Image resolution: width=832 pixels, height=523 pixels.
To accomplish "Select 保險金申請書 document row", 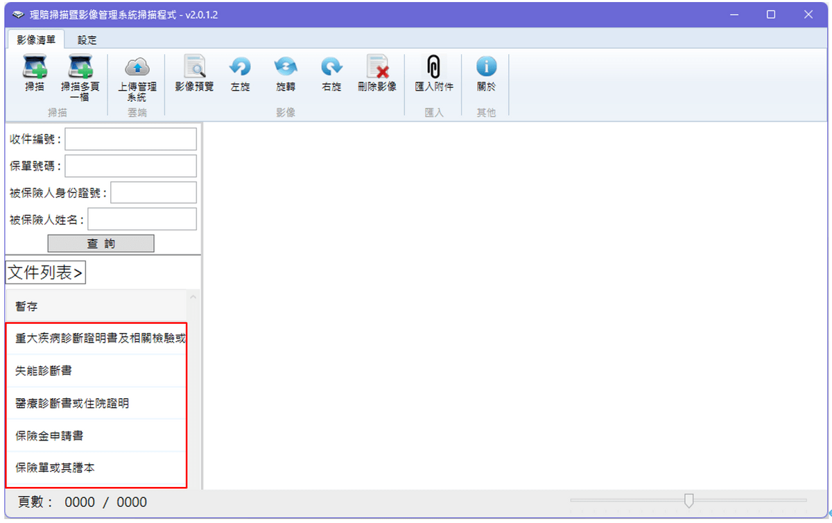I will (96, 436).
